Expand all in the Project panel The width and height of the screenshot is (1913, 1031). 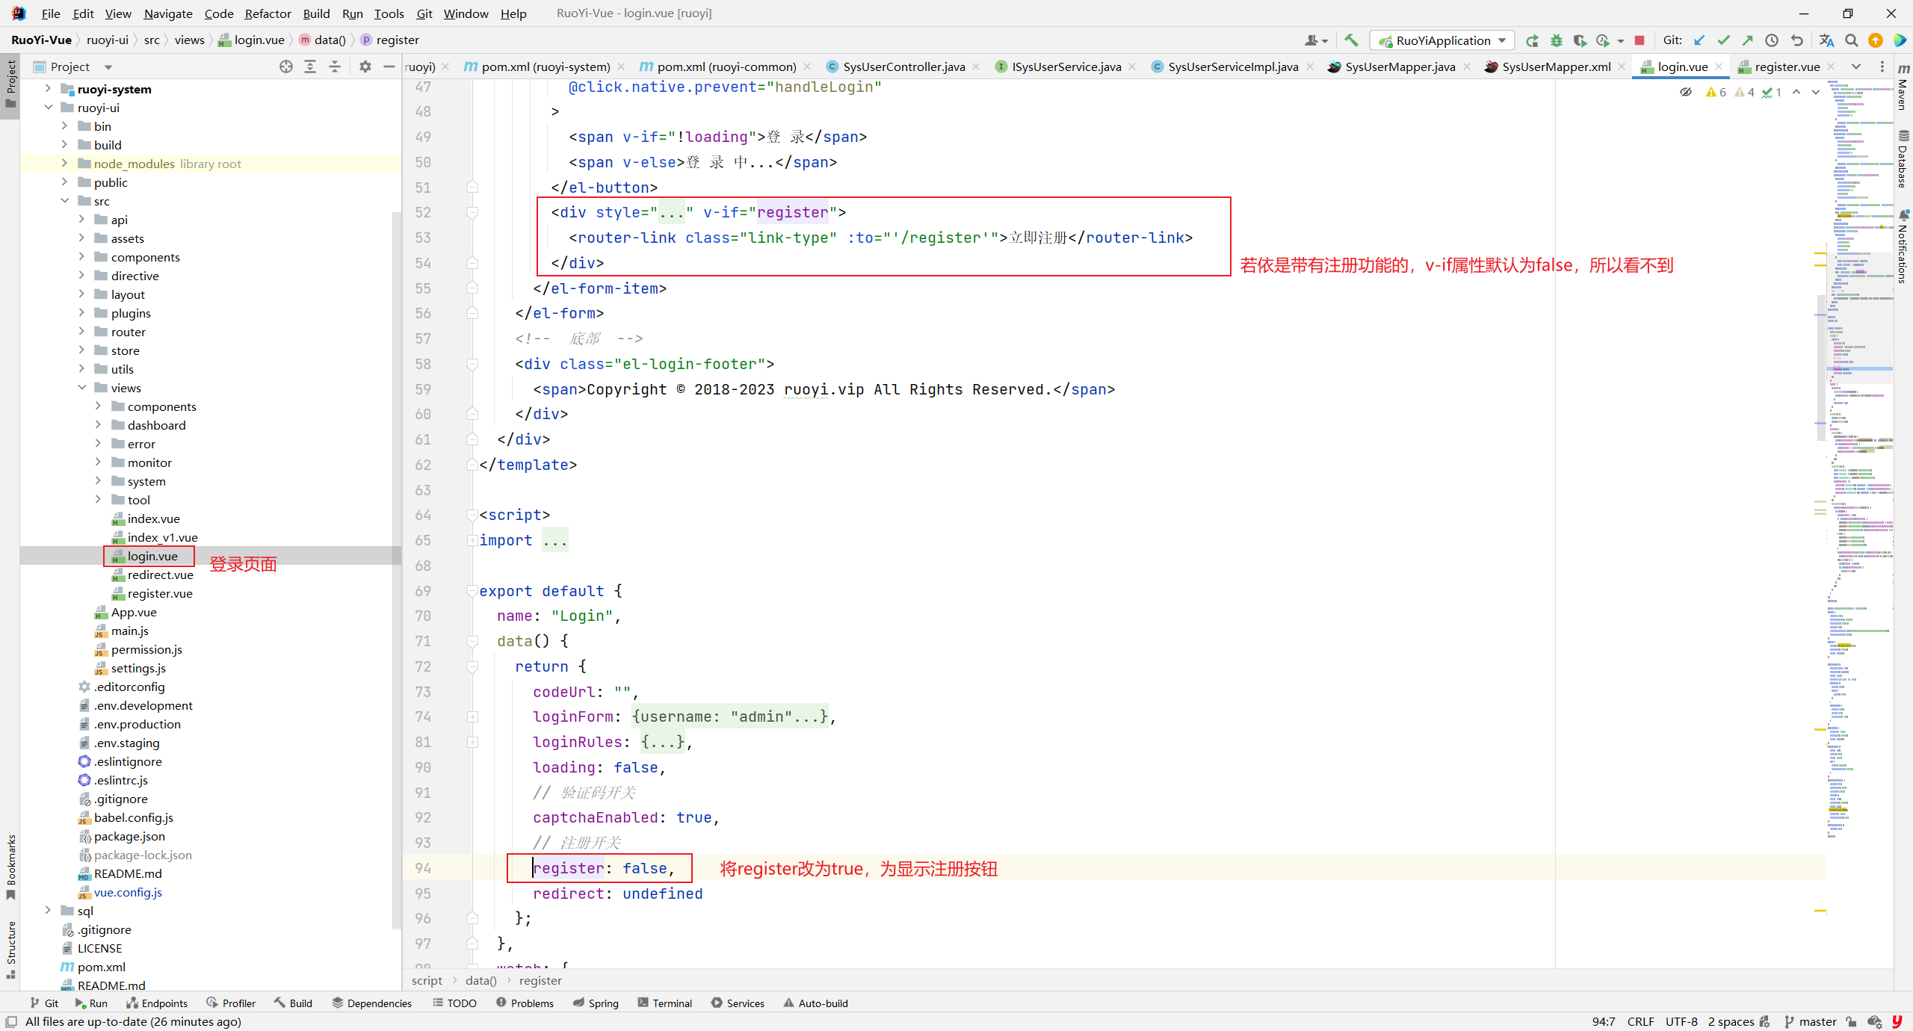[x=310, y=66]
